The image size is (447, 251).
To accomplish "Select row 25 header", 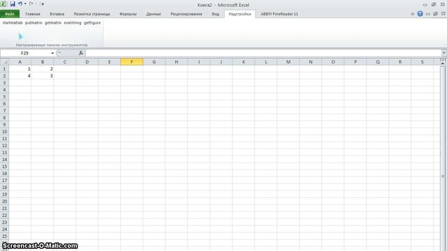I will click(x=4, y=236).
